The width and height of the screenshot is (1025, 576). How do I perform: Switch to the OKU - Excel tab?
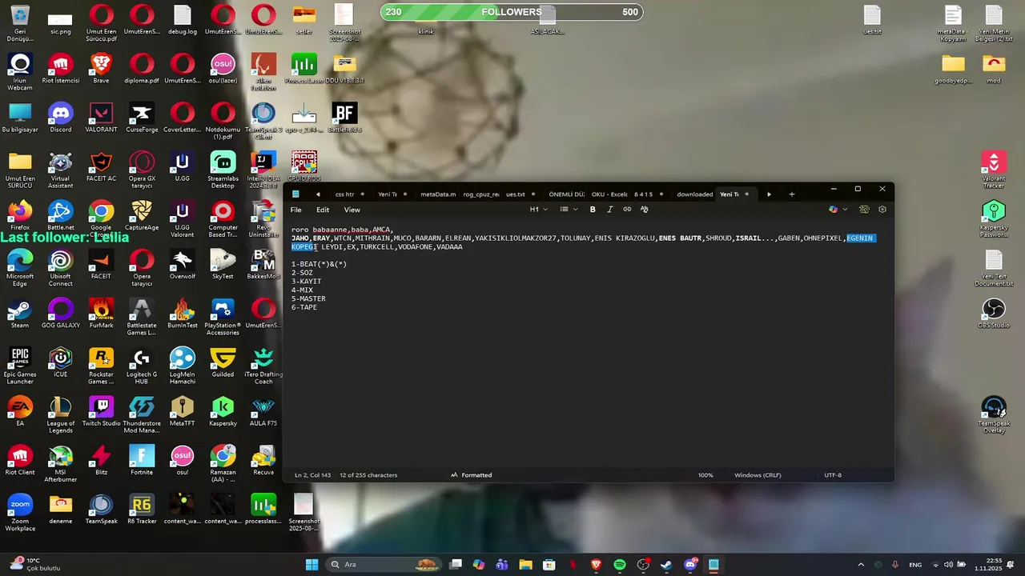click(609, 194)
